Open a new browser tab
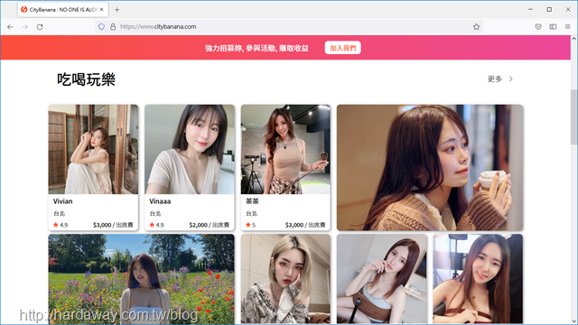Screen dimensions: 578x325 (117, 10)
